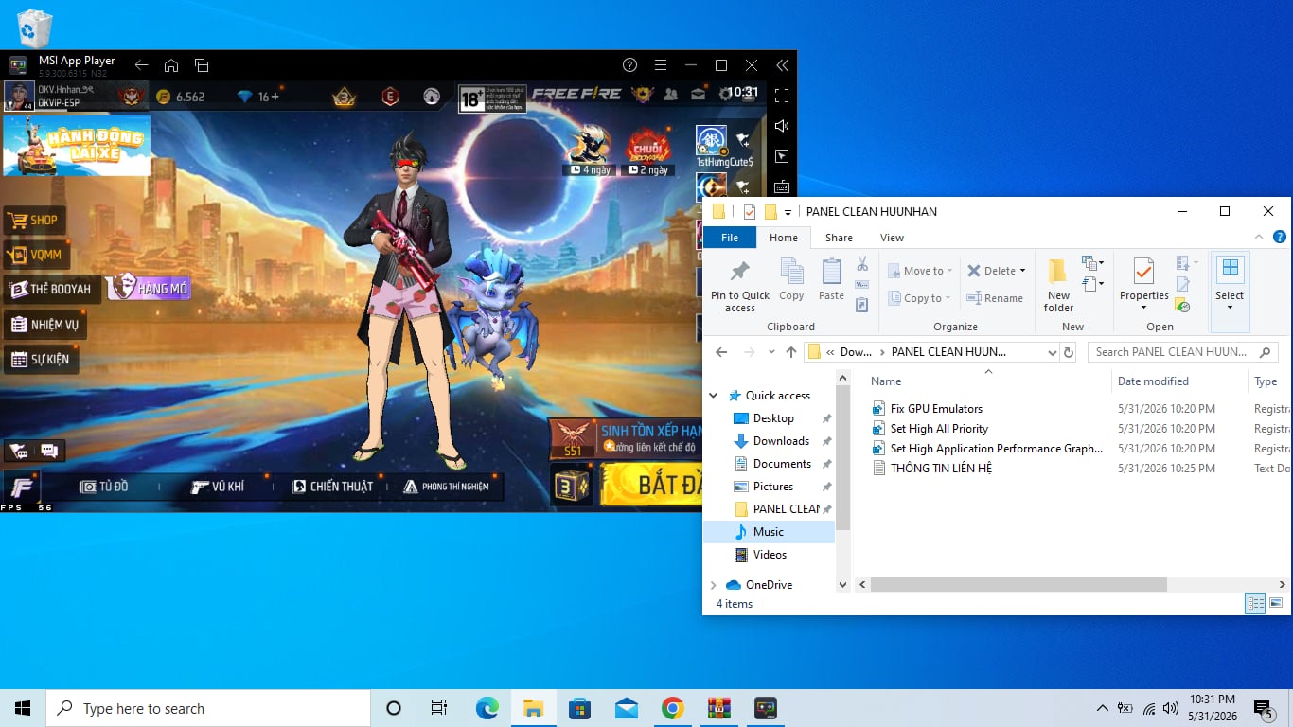The height and width of the screenshot is (727, 1293).
Task: Click the player profile avatar in Free Fire
Action: click(19, 96)
